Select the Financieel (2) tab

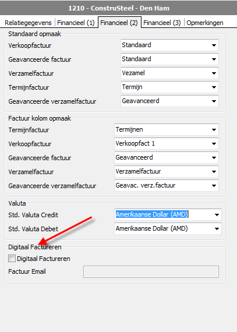[x=119, y=23]
